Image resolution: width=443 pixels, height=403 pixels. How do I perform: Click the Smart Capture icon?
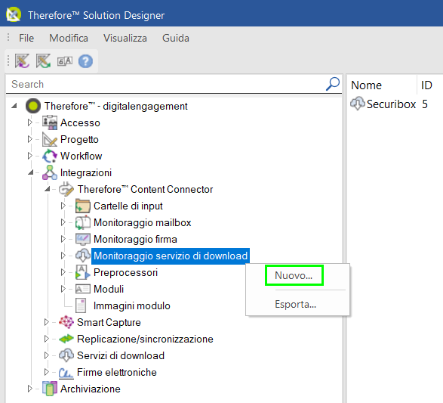(x=66, y=322)
